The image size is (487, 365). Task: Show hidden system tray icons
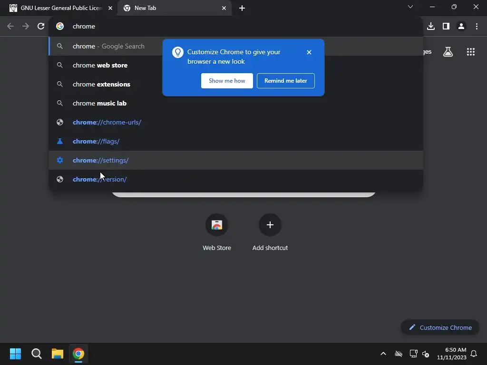[383, 354]
